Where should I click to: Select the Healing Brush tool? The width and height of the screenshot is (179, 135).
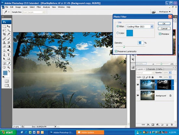[x=4, y=39]
